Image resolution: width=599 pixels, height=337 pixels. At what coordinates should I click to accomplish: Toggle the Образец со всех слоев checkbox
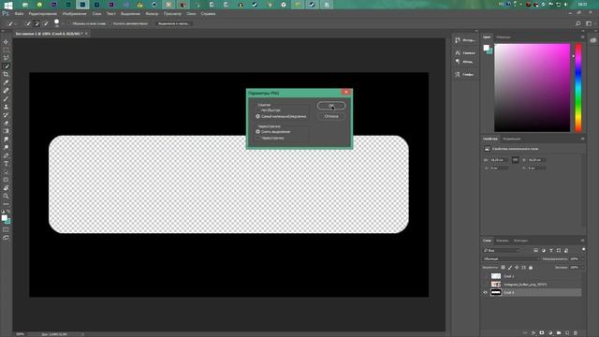pos(69,23)
